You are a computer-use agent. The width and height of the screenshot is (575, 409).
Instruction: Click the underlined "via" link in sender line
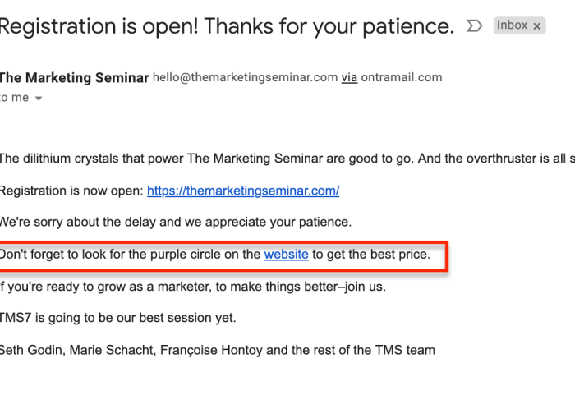pyautogui.click(x=349, y=78)
